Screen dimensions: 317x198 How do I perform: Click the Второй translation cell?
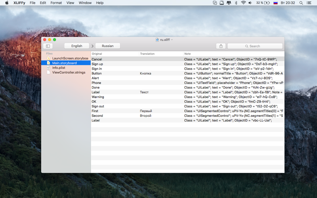145,116
